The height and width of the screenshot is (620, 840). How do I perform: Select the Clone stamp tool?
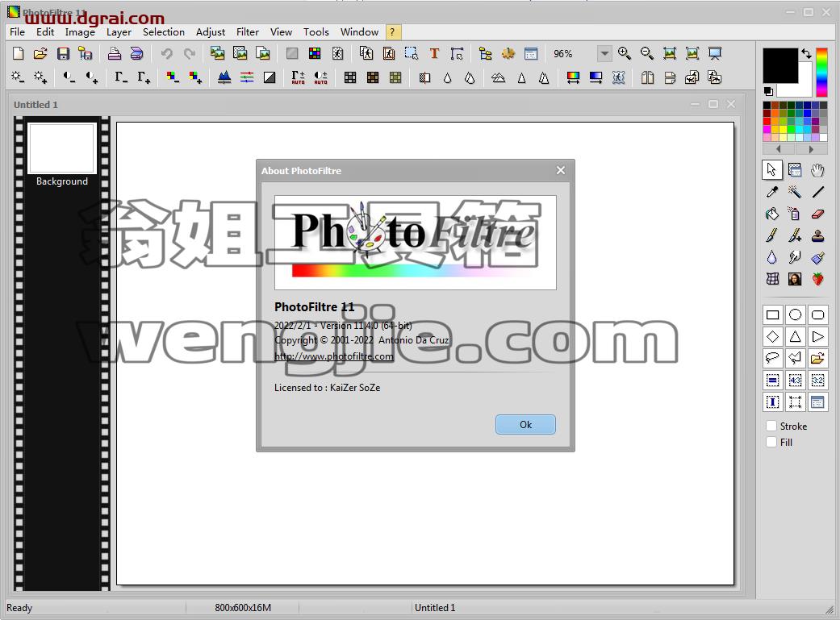pos(817,235)
